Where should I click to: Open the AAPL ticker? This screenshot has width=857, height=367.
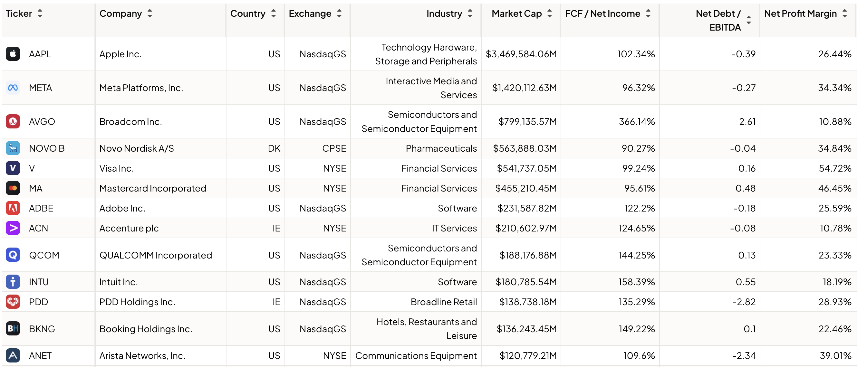pyautogui.click(x=40, y=54)
